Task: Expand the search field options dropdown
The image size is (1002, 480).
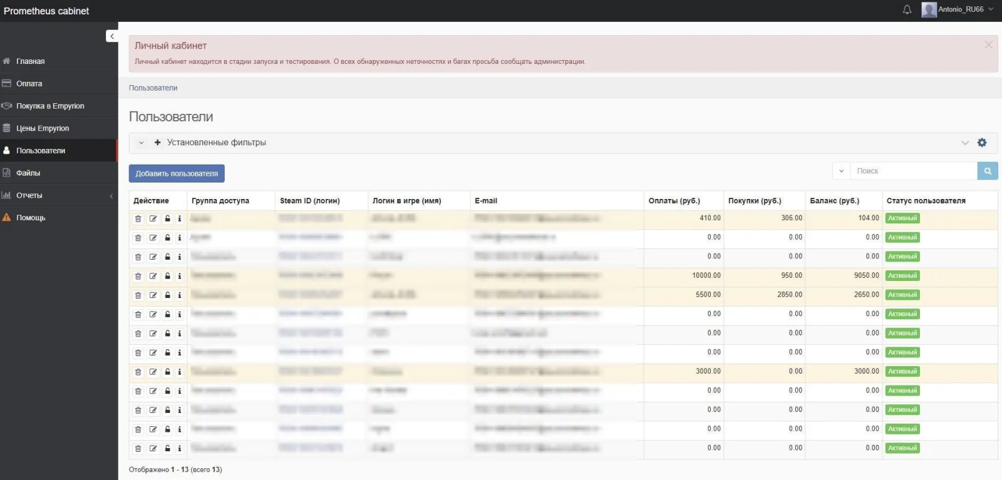Action: [841, 171]
